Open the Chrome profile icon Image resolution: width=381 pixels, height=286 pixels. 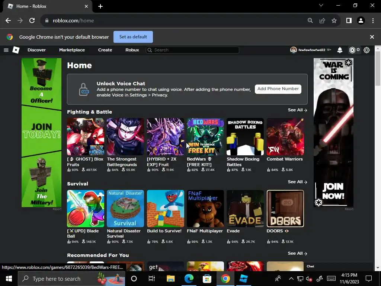pyautogui.click(x=361, y=21)
